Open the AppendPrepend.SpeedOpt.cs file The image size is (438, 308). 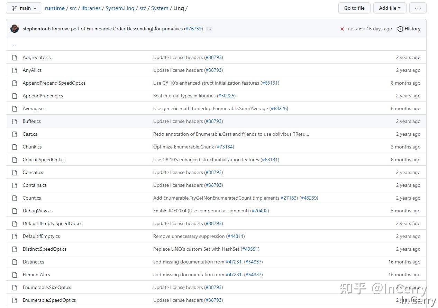tap(54, 83)
